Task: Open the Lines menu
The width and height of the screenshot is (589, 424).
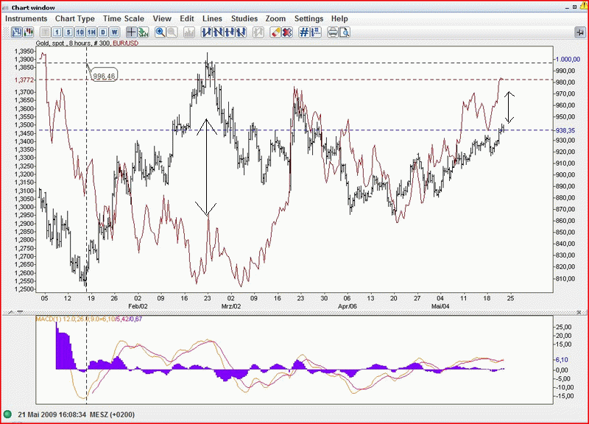Action: [212, 18]
